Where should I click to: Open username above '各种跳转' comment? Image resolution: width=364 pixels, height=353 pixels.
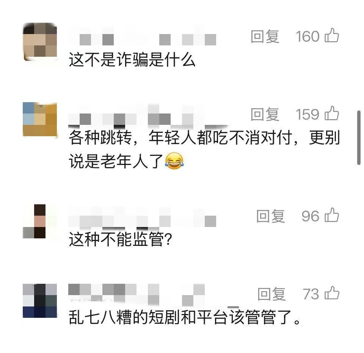tap(142, 115)
